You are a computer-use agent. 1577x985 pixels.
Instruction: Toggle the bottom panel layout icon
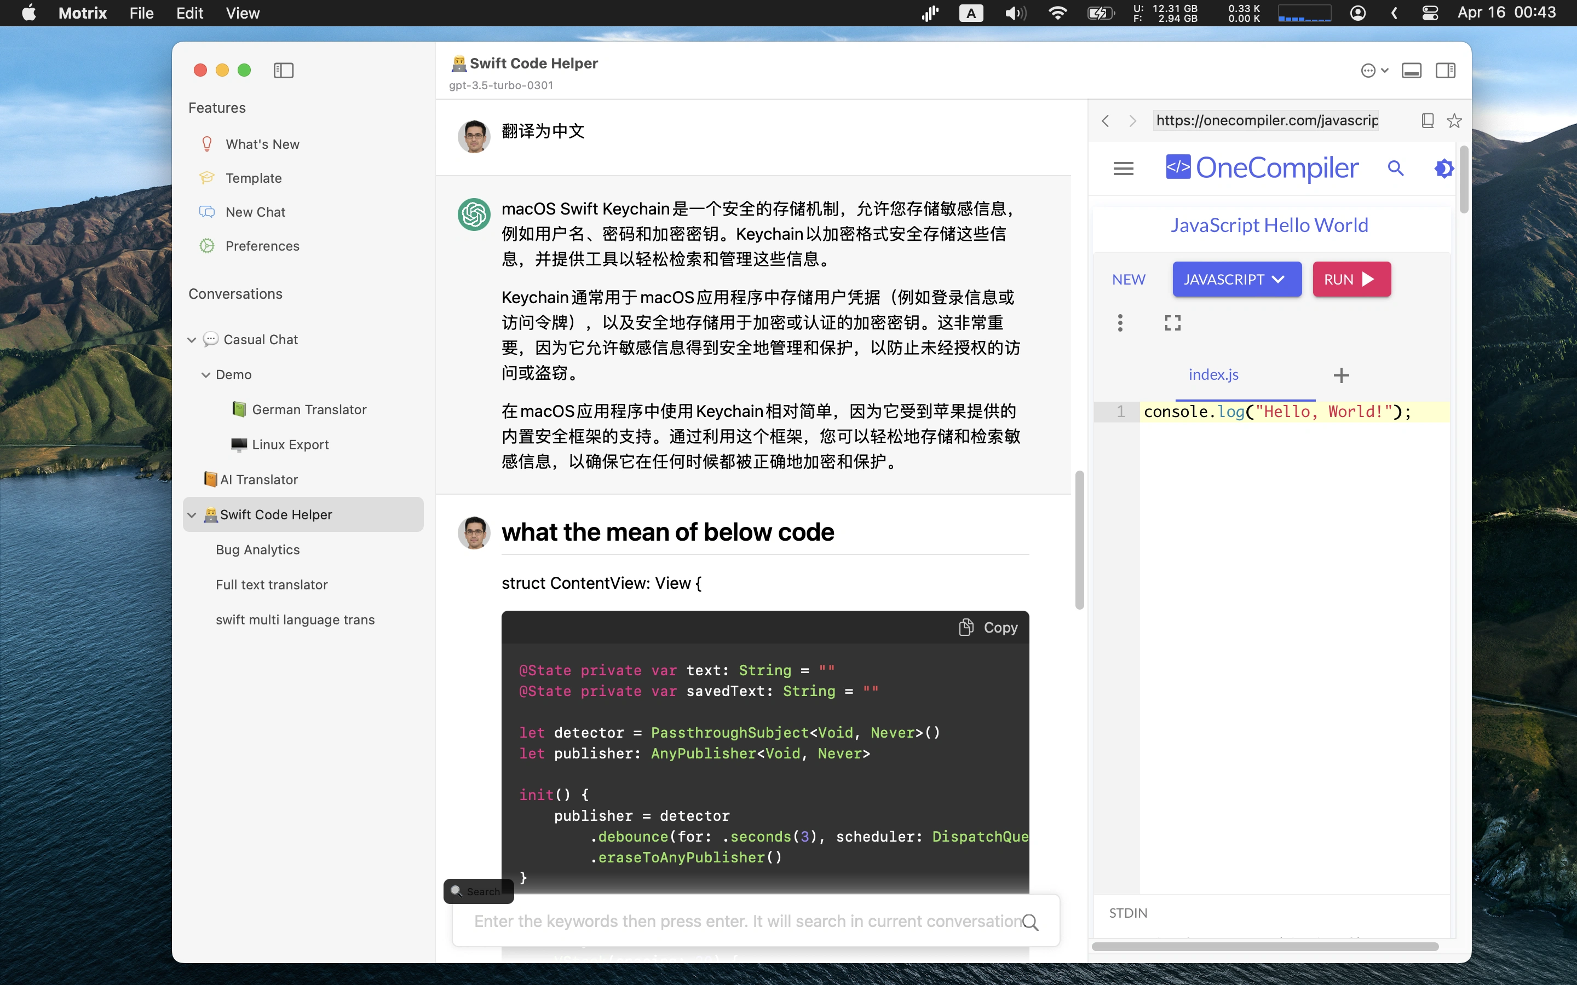pyautogui.click(x=1412, y=71)
